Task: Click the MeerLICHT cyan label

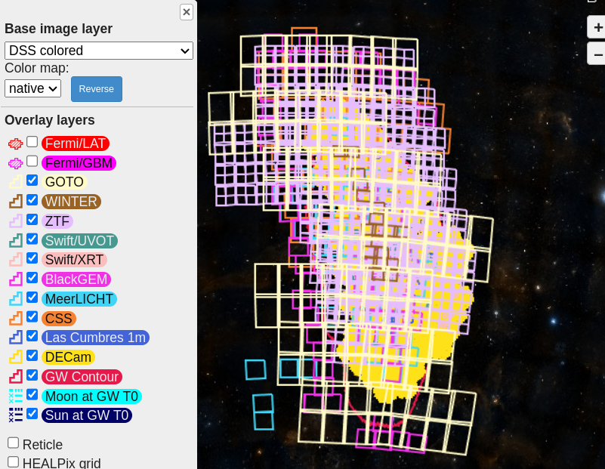Action: 79,299
